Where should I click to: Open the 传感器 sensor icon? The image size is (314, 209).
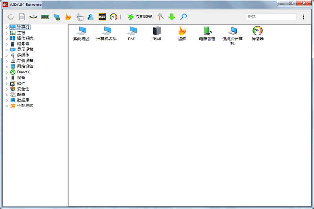pos(257,31)
